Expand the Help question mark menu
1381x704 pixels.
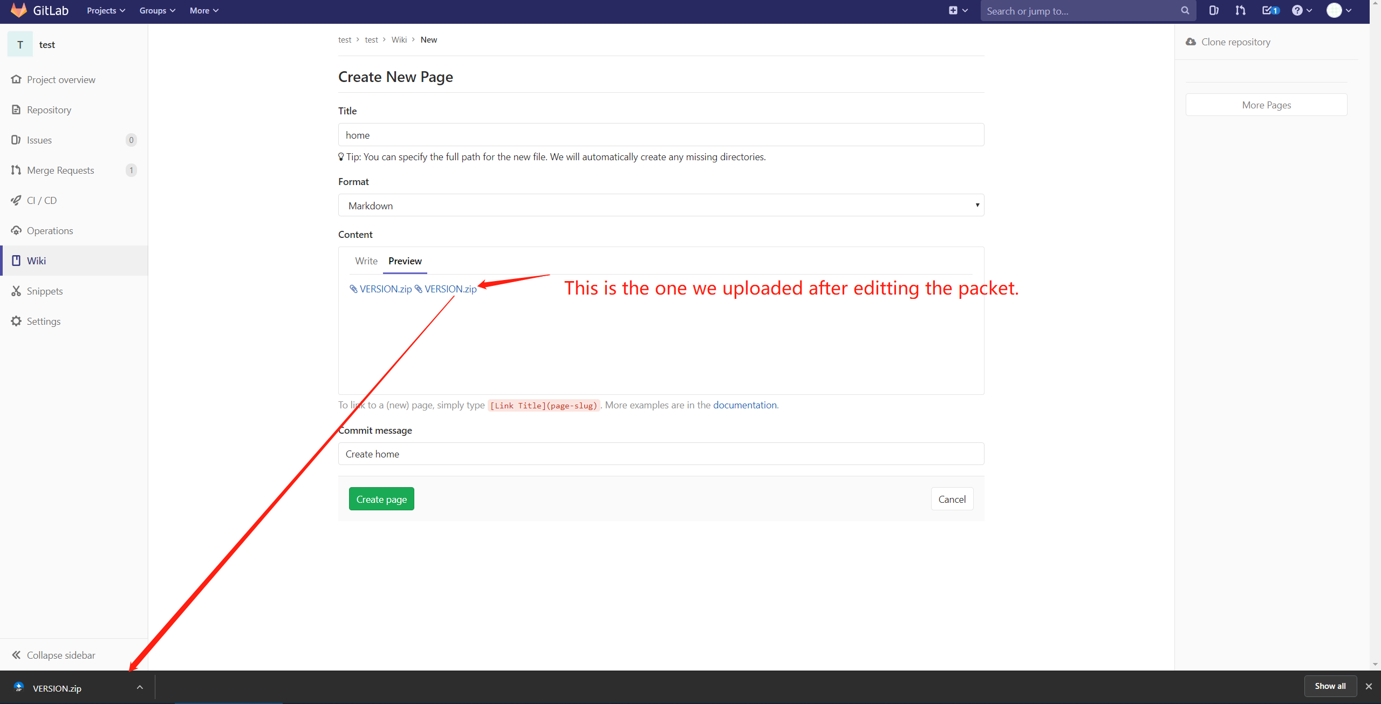tap(1301, 11)
